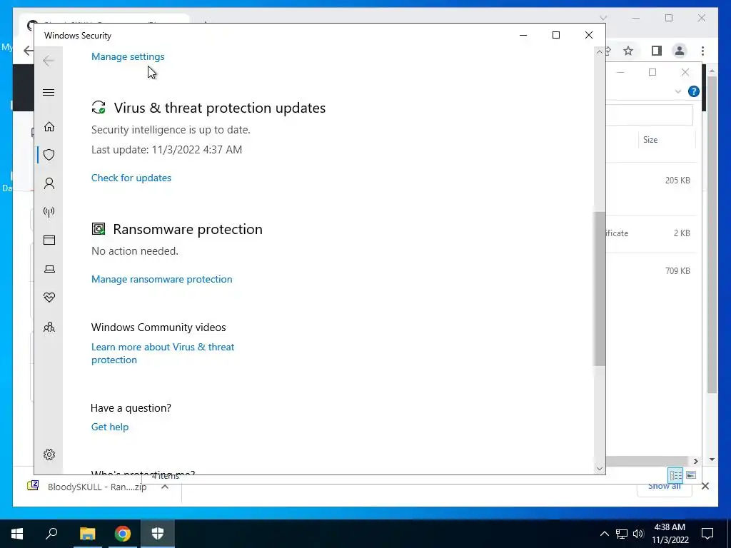731x548 pixels.
Task: Click Show all downloads button
Action: 665,487
